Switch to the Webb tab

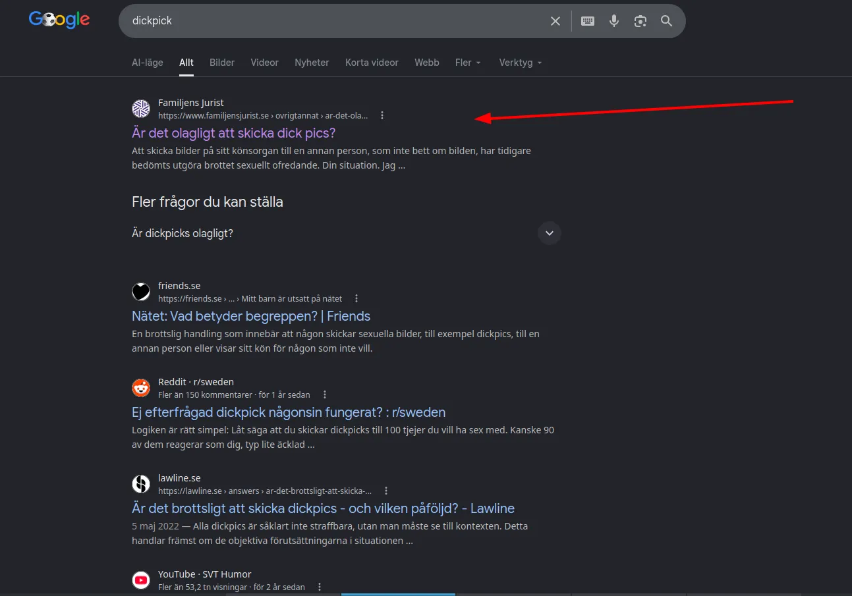[427, 63]
